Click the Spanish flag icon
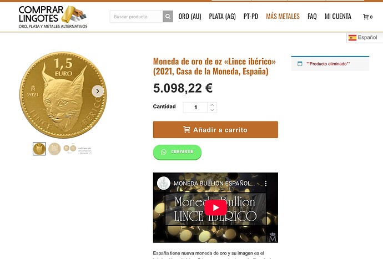 click(x=352, y=38)
